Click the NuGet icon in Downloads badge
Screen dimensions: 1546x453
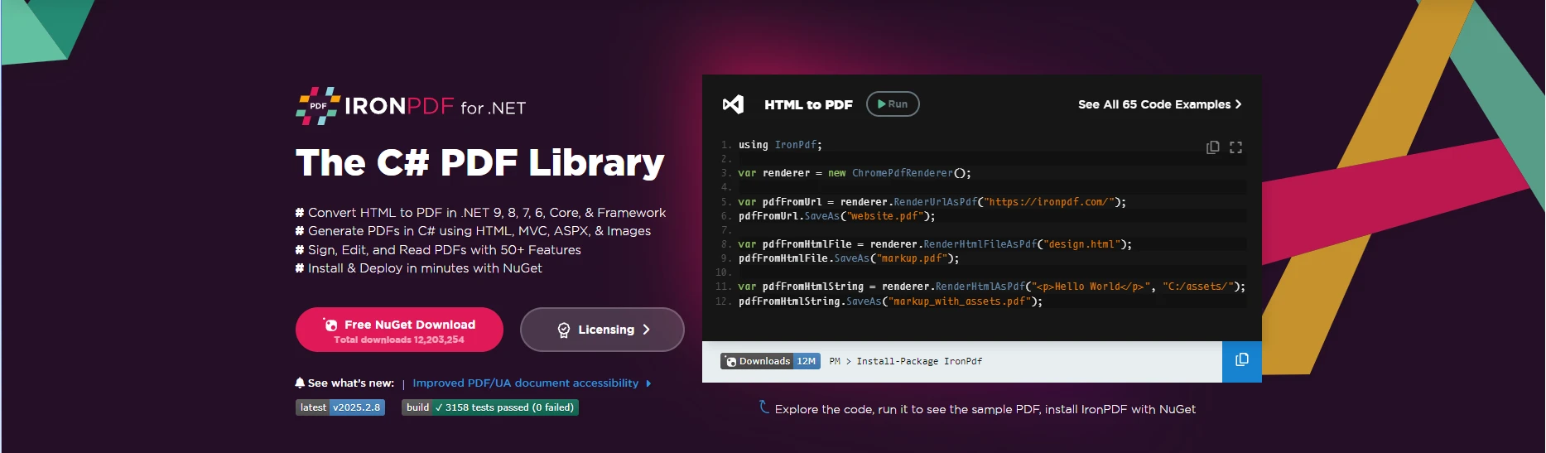[730, 362]
